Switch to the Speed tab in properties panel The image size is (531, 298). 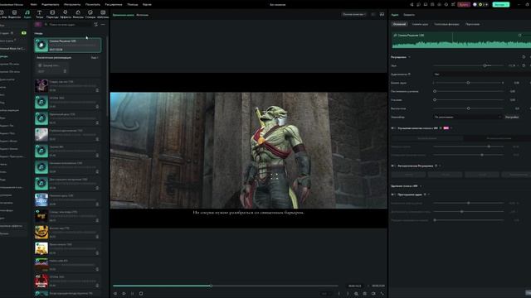[x=409, y=15]
